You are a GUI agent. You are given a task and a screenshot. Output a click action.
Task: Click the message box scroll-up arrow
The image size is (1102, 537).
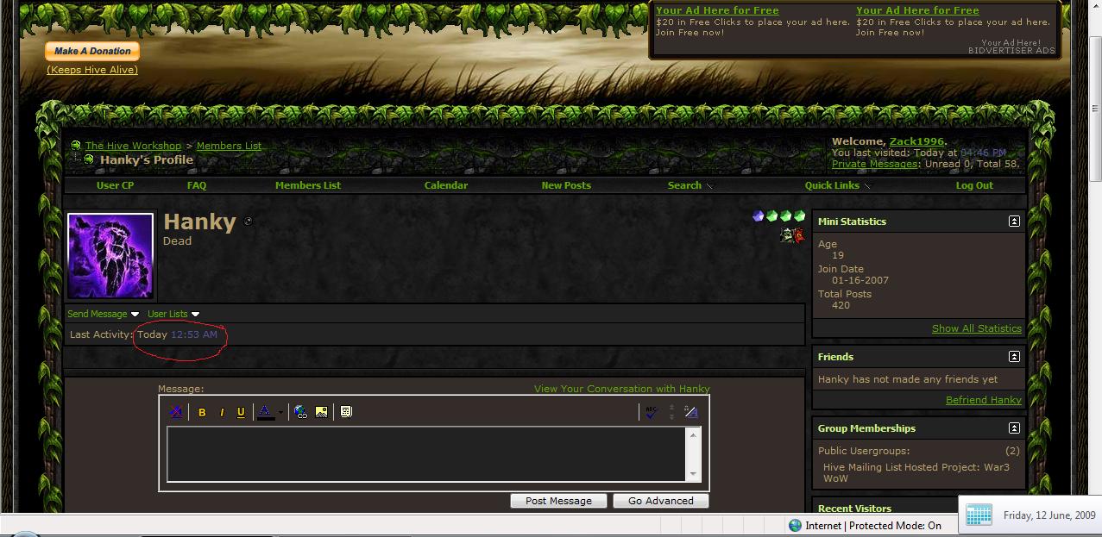click(x=693, y=434)
